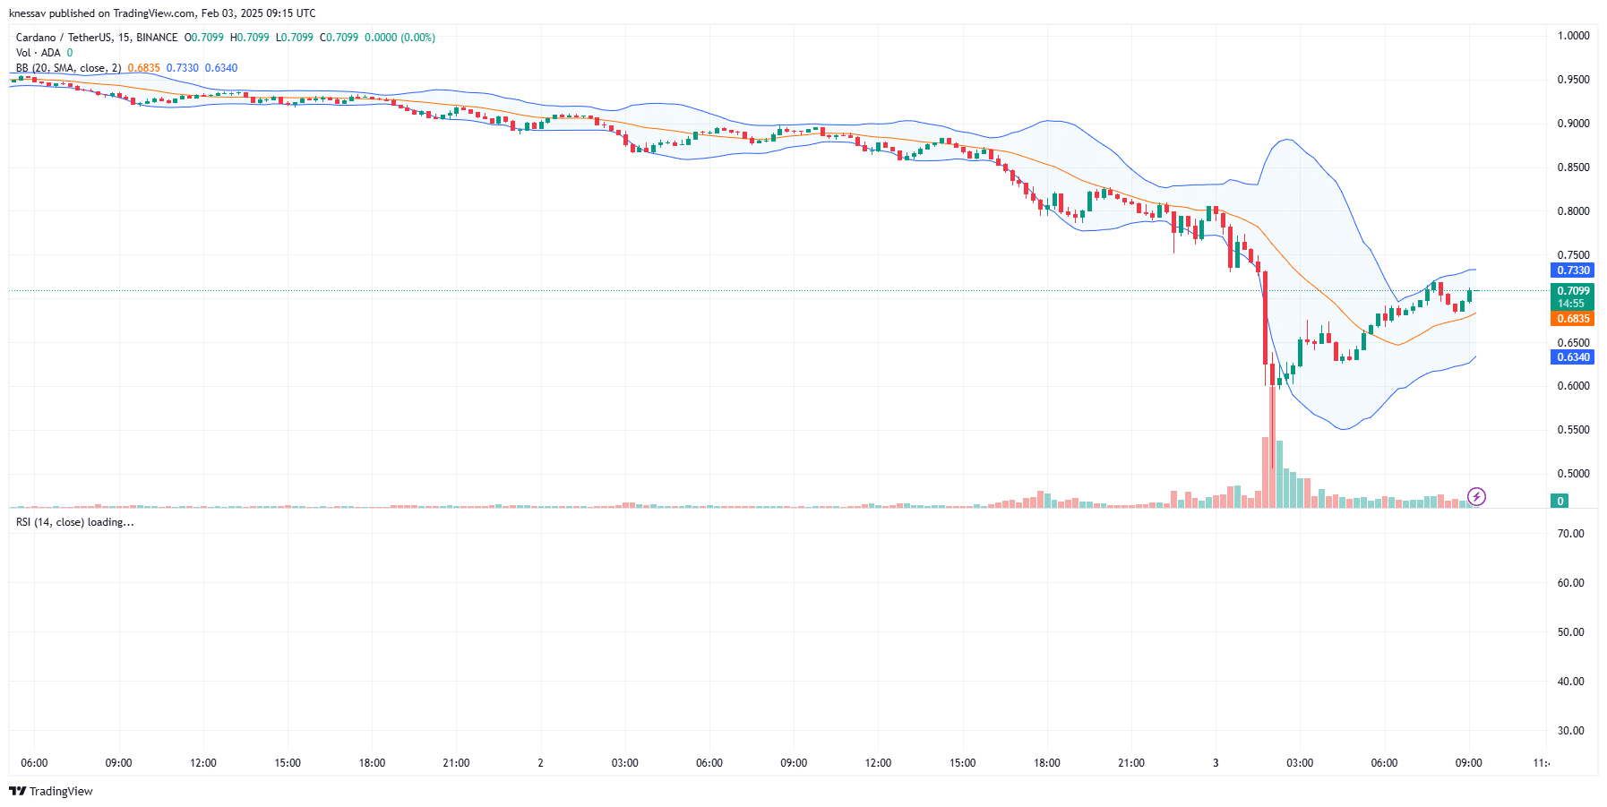Click the 0.9500 price axis label
1607x807 pixels.
coord(1573,80)
